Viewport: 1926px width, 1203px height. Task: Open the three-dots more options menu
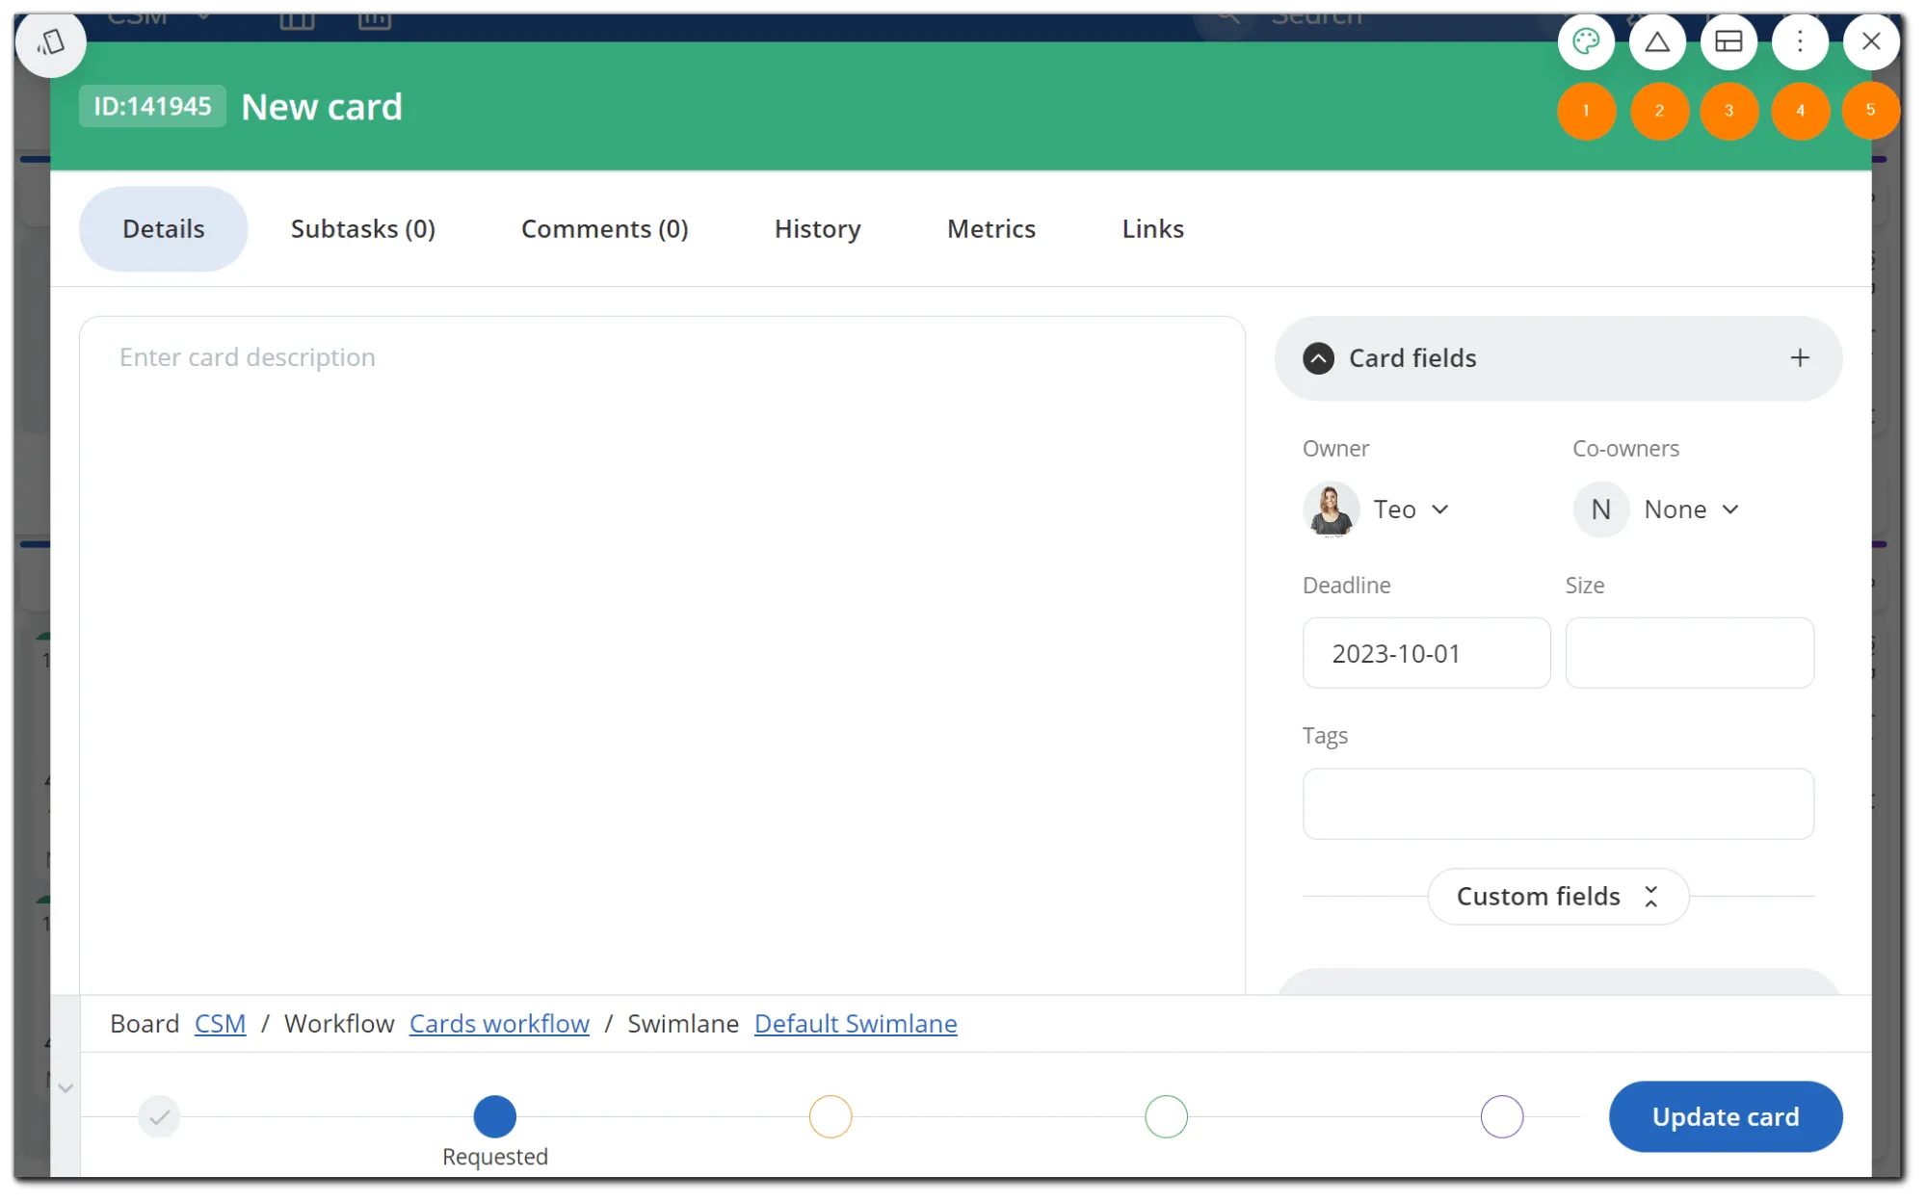(x=1800, y=41)
